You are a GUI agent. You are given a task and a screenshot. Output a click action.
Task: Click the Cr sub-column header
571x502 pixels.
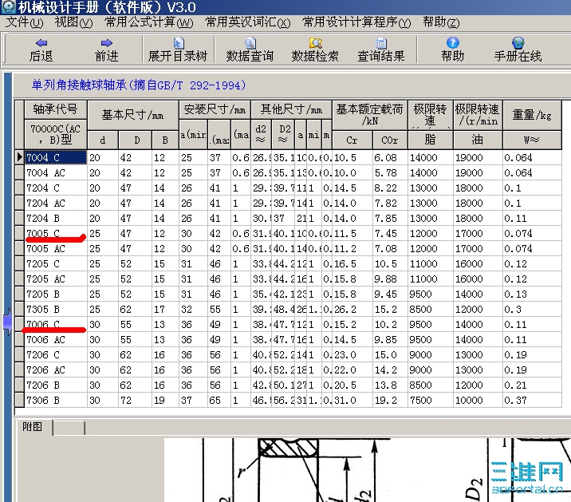352,140
